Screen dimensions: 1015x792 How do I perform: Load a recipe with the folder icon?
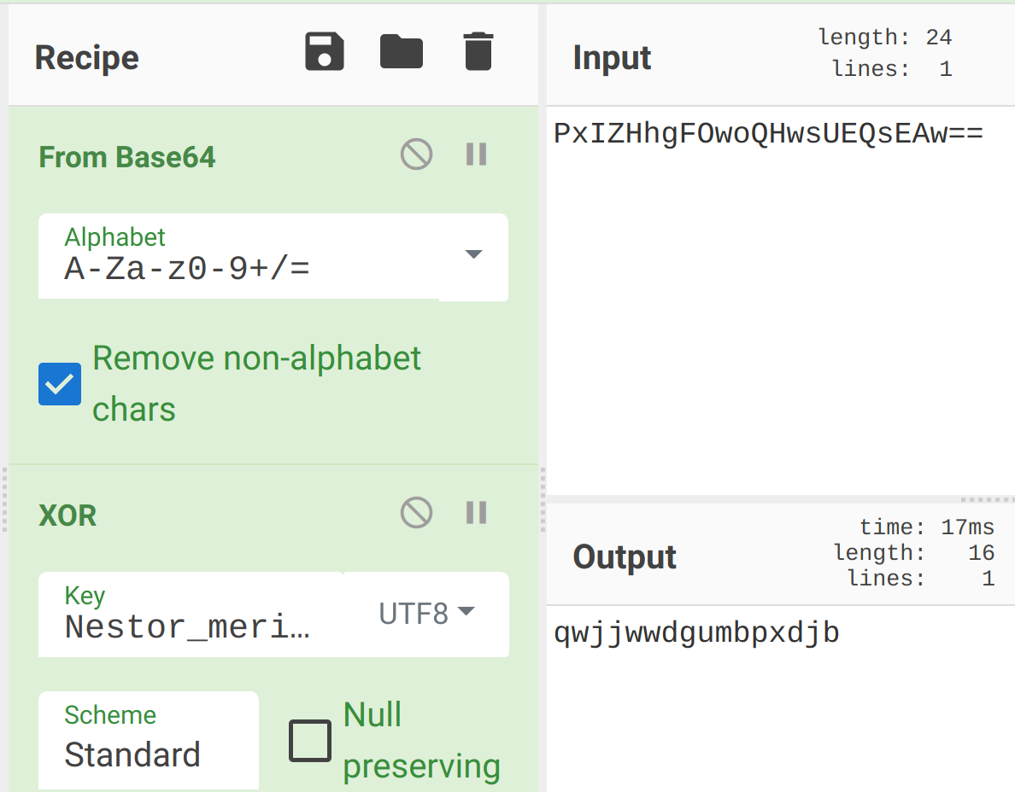(x=402, y=52)
